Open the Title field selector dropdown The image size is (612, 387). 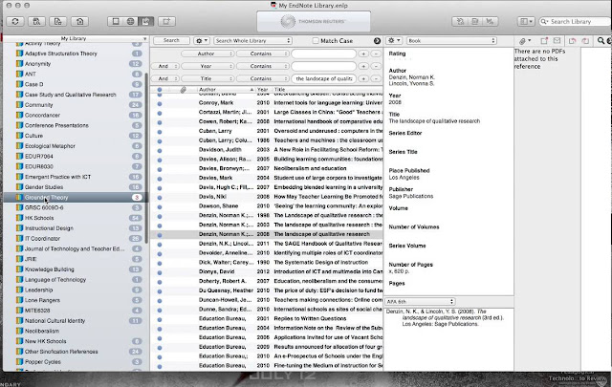tap(208, 78)
